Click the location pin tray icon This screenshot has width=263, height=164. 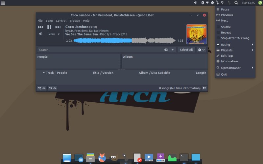[x=222, y=3]
